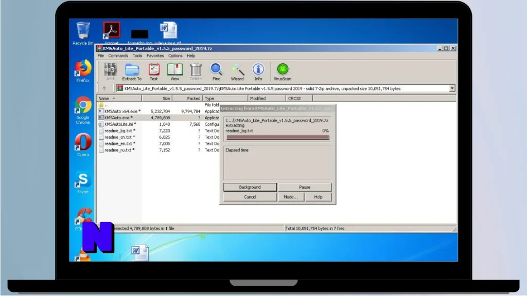Click the packed value 9,794,784
Image resolution: width=527 pixels, height=296 pixels.
pos(190,111)
